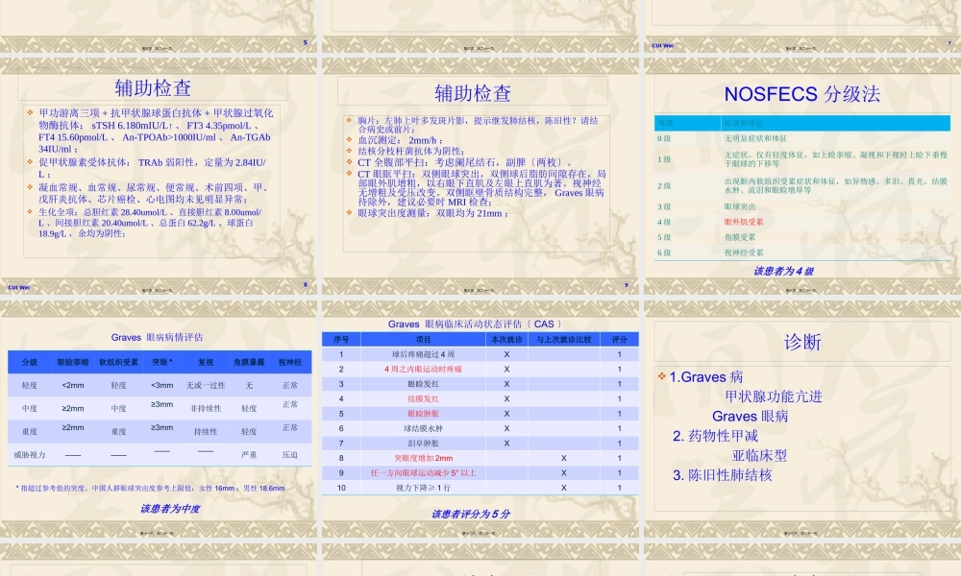Click the NOSFECS 分级法 title text
This screenshot has width=961, height=576.
(x=801, y=94)
